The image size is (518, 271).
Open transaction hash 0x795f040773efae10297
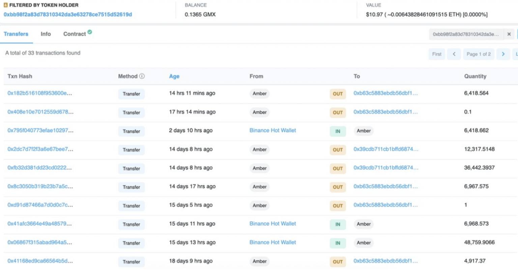(40, 131)
